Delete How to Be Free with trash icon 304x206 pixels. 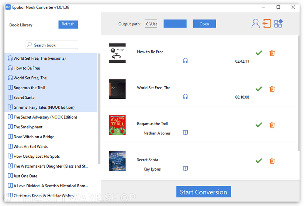[272, 53]
